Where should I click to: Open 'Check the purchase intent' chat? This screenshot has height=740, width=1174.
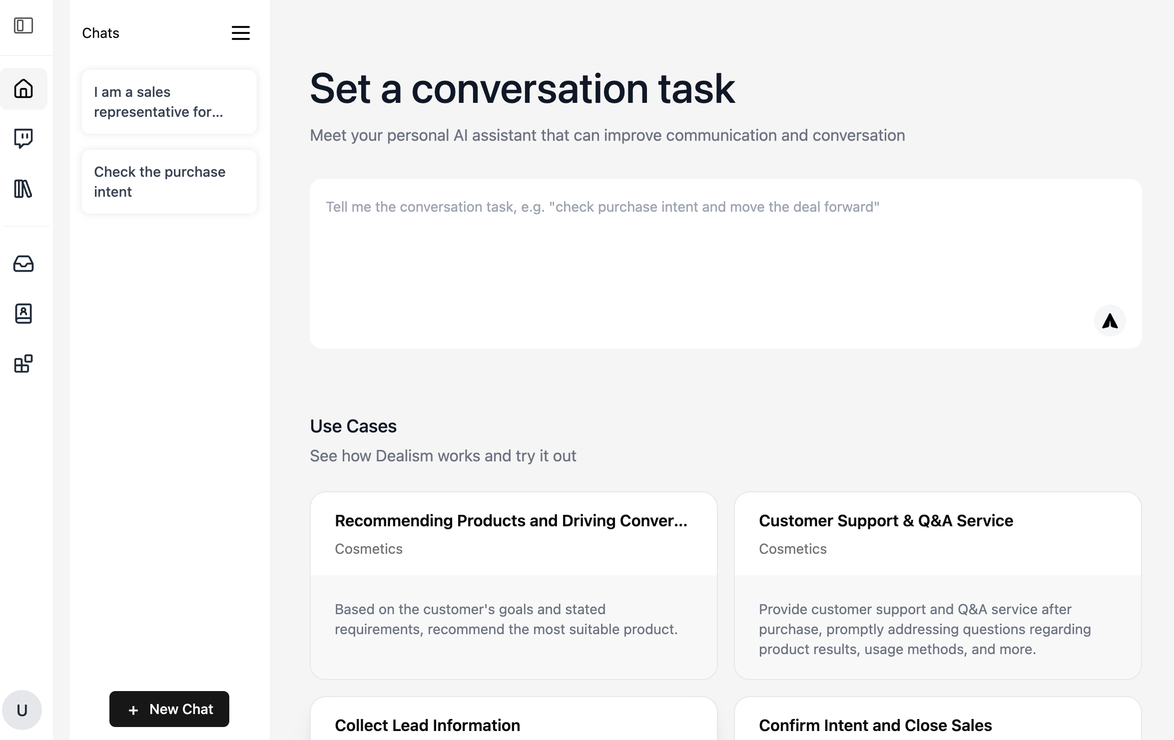[x=169, y=182]
